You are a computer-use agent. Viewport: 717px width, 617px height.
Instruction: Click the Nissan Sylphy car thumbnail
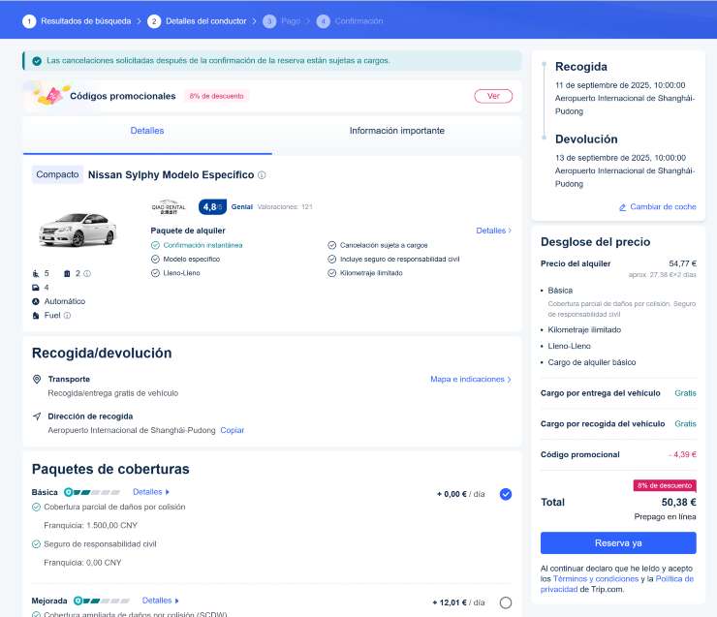point(78,230)
